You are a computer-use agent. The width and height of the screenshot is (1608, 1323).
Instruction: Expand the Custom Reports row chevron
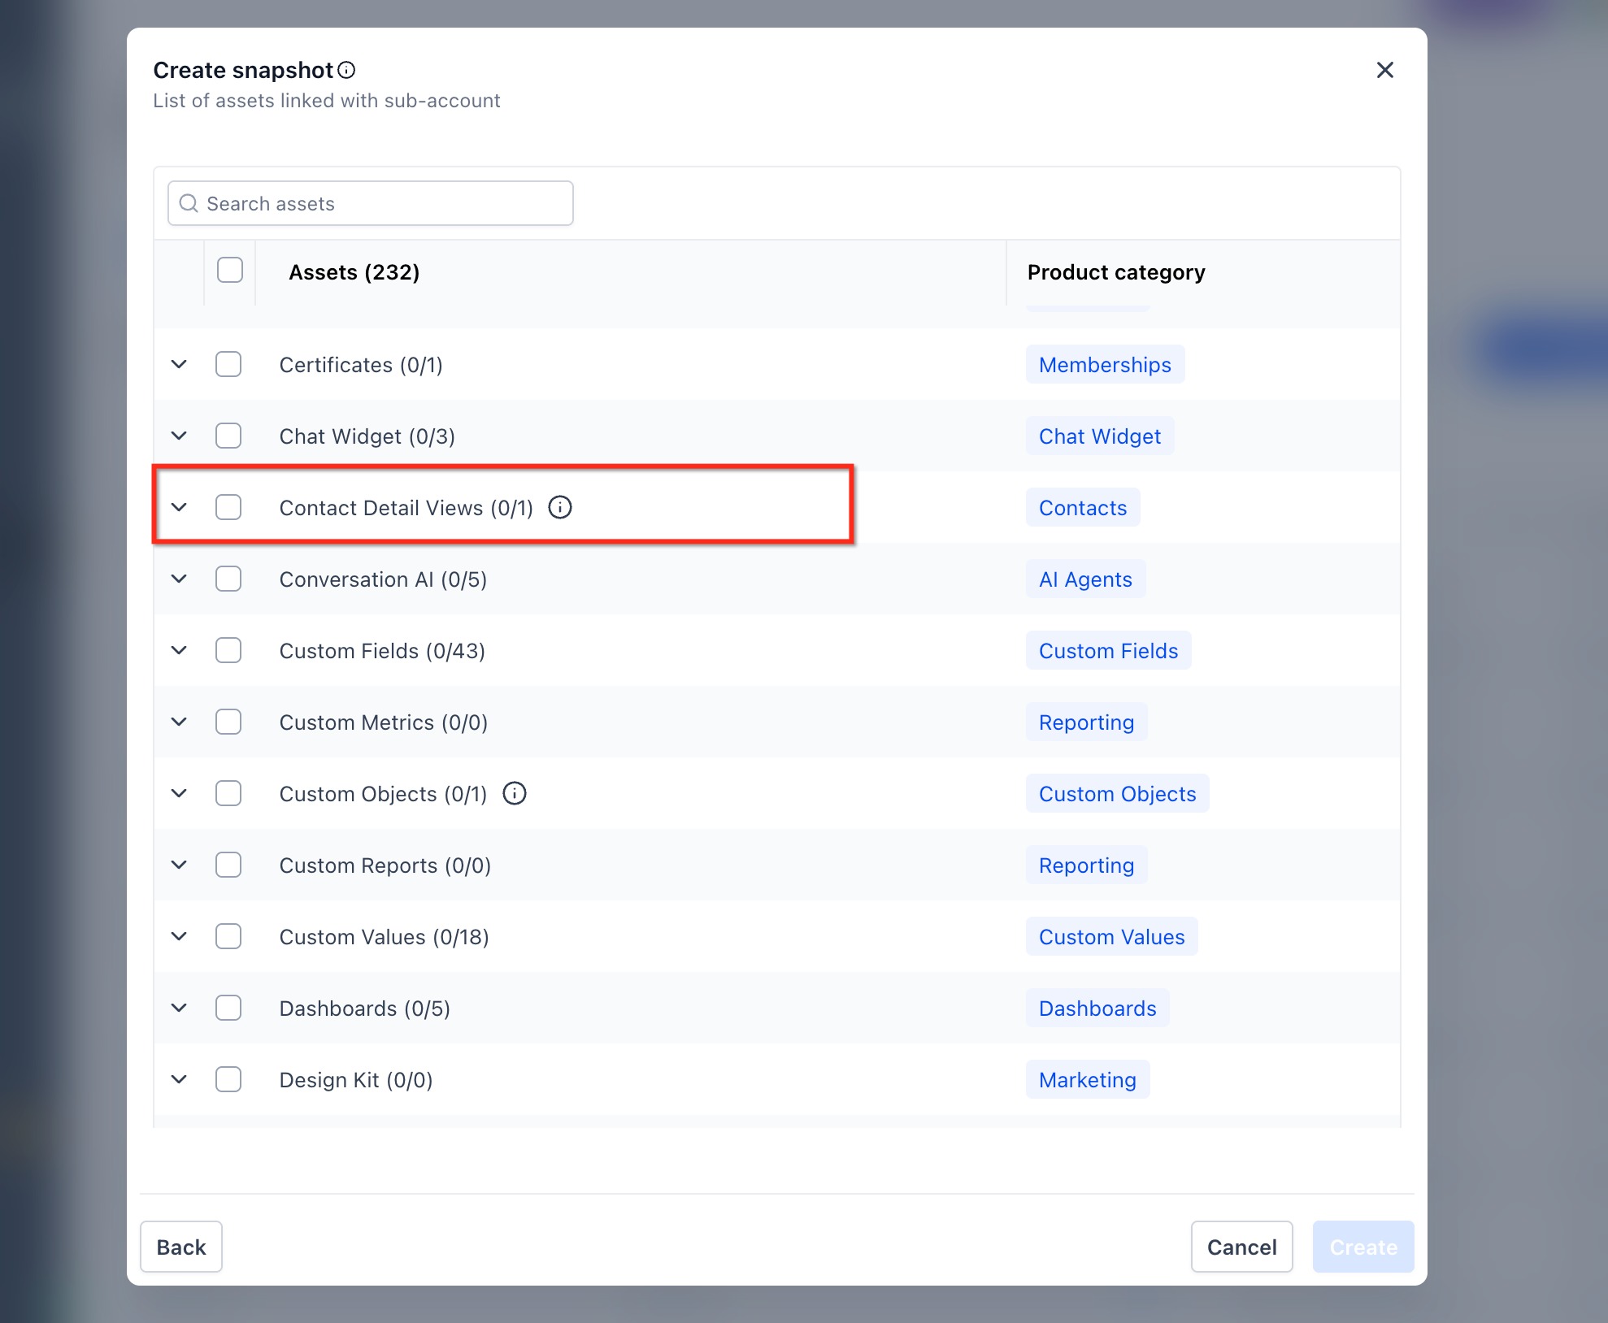(x=179, y=865)
